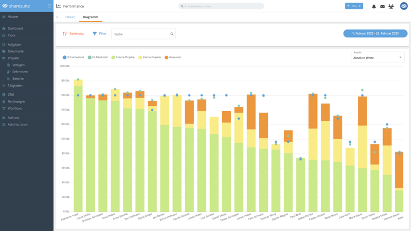Screen dimensions: 411x231
Task: Click the user profile avatar
Action: pyautogui.click(x=404, y=6)
